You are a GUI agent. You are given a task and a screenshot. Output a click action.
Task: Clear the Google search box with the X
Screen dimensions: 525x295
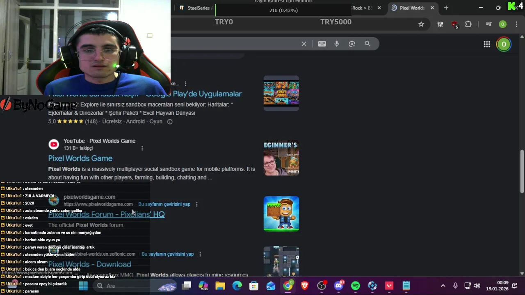[x=304, y=44]
